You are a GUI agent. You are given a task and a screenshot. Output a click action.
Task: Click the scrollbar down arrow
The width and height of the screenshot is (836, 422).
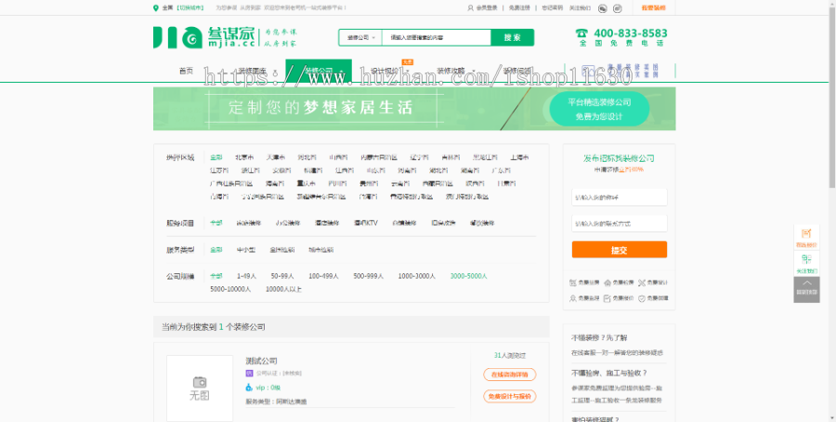832,417
